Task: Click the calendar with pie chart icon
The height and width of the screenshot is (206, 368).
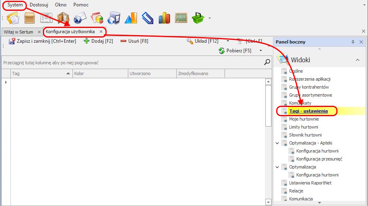Action: pyautogui.click(x=97, y=18)
